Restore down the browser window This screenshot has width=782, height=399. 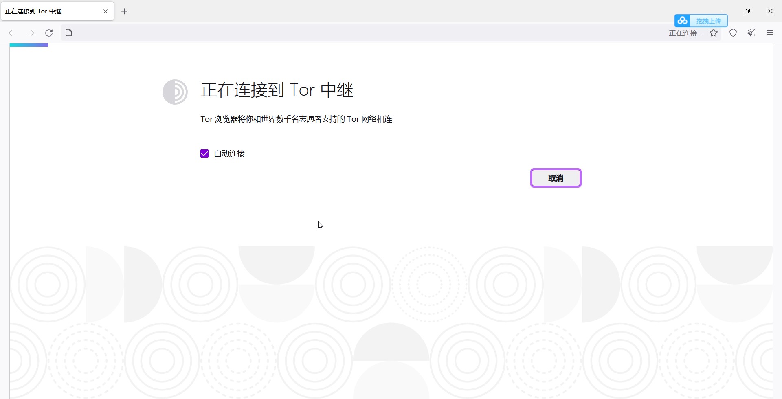click(747, 11)
